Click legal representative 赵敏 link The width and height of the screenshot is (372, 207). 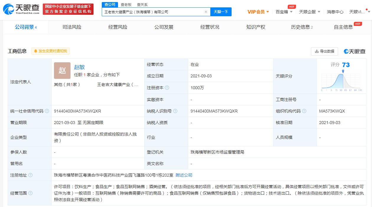[79, 67]
